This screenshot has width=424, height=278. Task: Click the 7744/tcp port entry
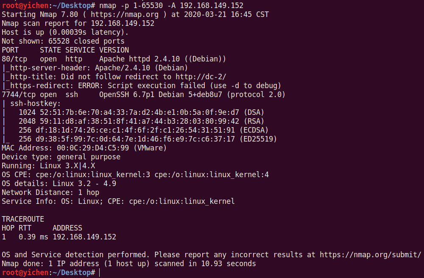(x=19, y=95)
